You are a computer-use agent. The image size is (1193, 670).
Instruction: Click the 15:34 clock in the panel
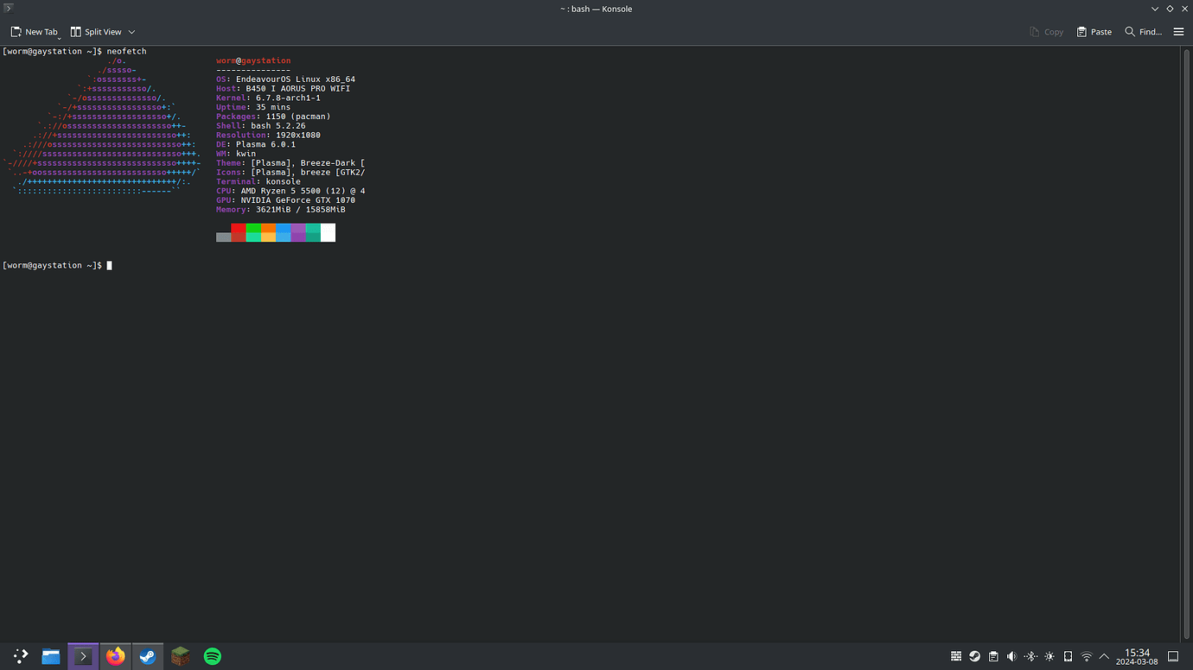pyautogui.click(x=1138, y=653)
